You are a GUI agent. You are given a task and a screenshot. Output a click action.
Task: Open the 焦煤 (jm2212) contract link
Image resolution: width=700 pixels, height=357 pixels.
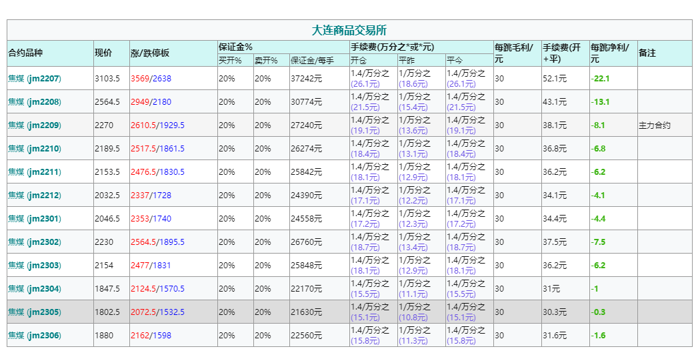tap(35, 196)
